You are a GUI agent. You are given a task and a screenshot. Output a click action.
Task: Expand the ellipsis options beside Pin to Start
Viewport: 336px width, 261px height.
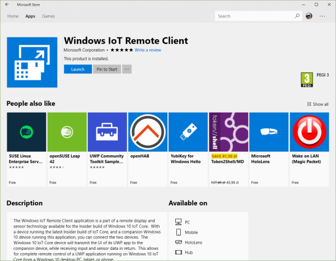[127, 69]
